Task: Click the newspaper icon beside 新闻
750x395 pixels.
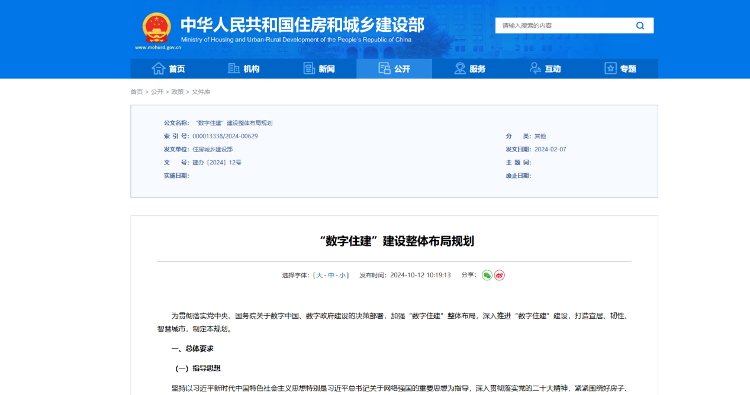Action: 309,69
